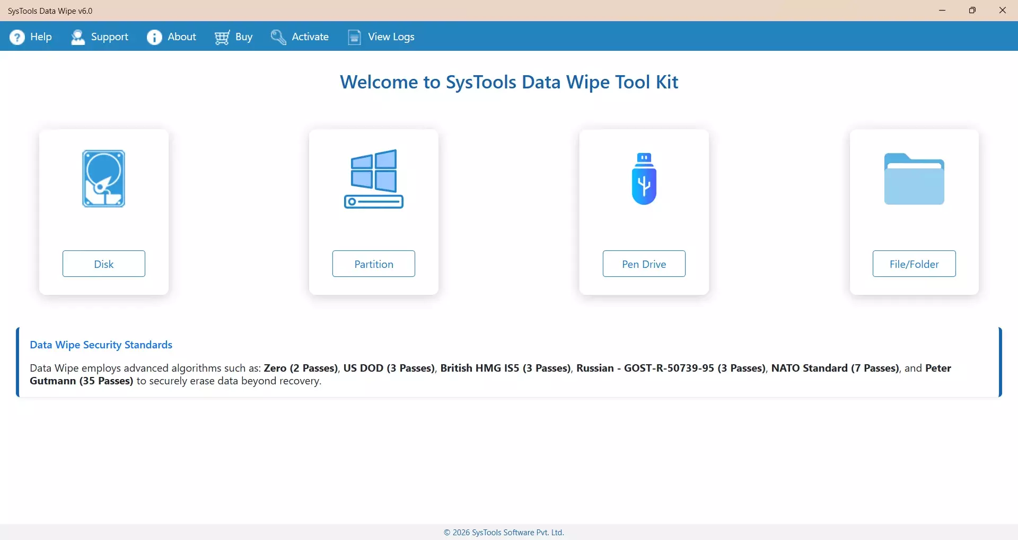Choose the File/Folder wipe button
Screen dimensions: 1018x540
(914, 264)
